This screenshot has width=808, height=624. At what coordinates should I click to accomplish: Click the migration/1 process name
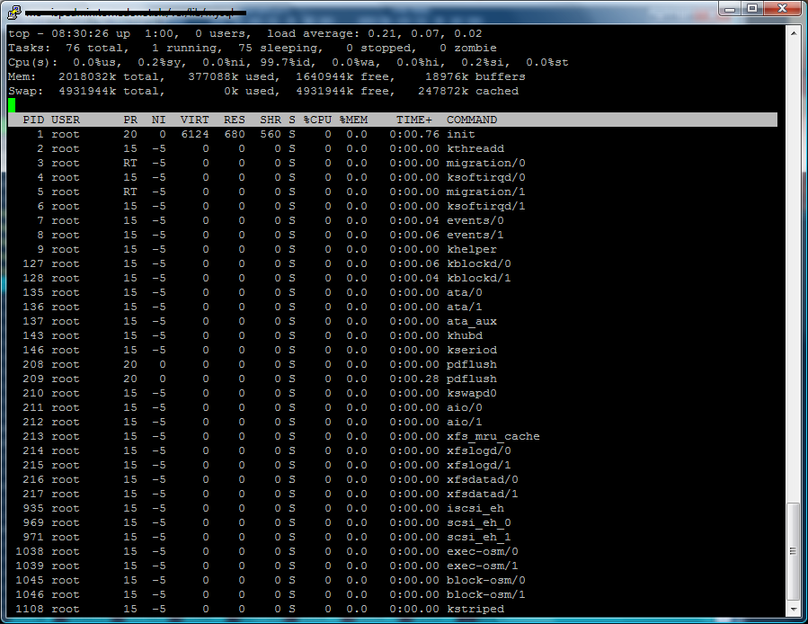tap(486, 192)
